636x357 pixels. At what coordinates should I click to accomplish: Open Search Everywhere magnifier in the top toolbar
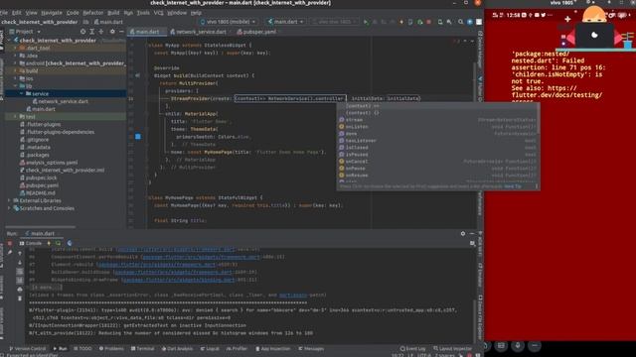point(460,22)
